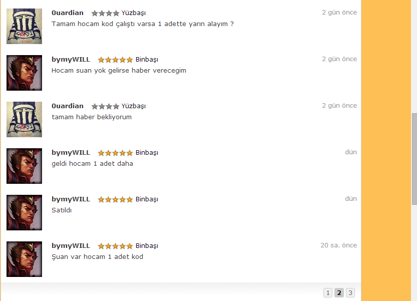Image resolution: width=417 pixels, height=301 pixels.
Task: Click bymyWILL's avatar beside 'Hocam suan yok' comment
Action: (x=24, y=73)
